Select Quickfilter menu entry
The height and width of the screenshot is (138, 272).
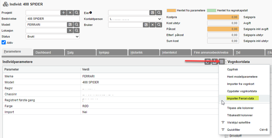click(244, 130)
